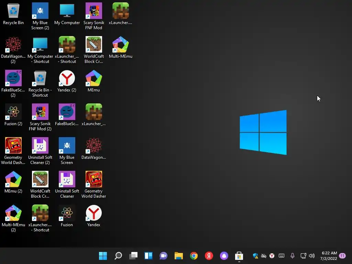The width and height of the screenshot is (352, 264).
Task: Select the FakeBlueSc... icon without (2)
Action: click(x=67, y=115)
